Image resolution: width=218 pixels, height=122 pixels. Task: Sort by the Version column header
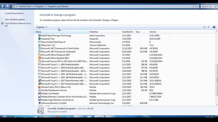159,32
